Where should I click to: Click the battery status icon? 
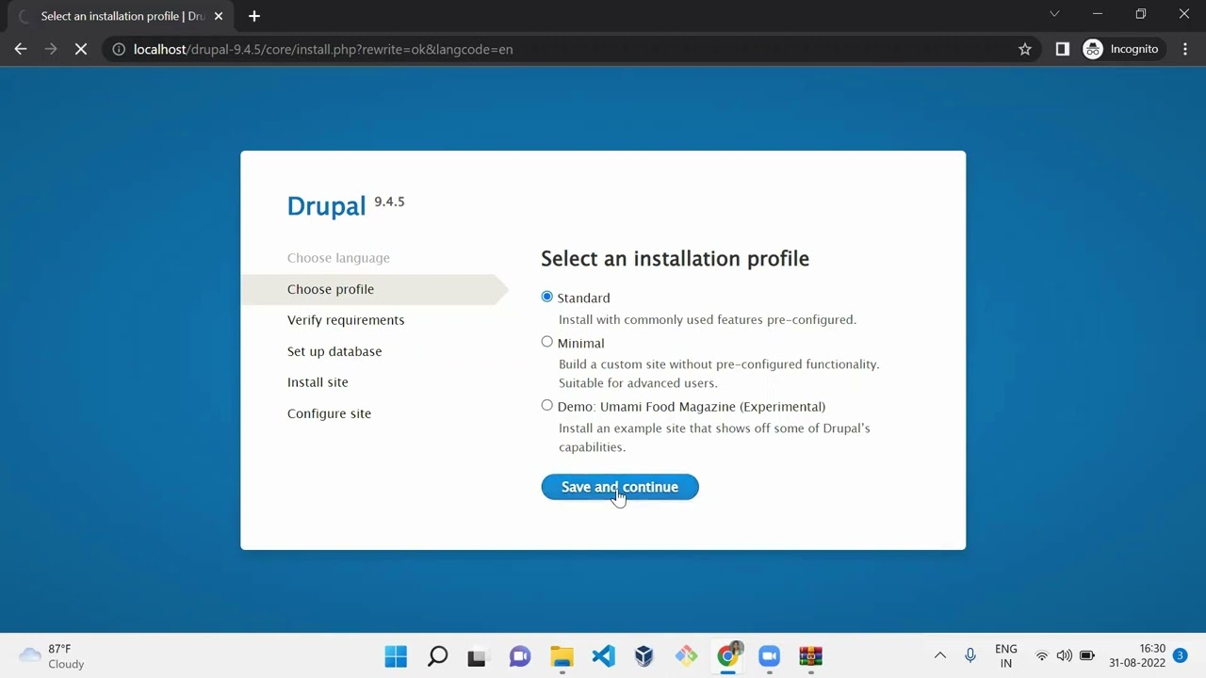pyautogui.click(x=1086, y=655)
